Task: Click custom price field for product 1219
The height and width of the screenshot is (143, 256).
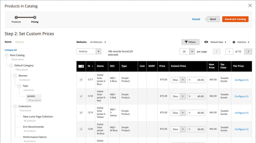Action: tap(196, 113)
